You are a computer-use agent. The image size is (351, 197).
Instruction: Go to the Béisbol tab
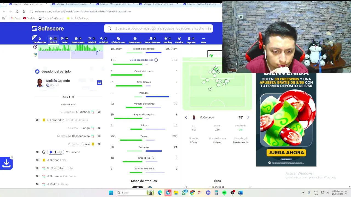[92, 40]
